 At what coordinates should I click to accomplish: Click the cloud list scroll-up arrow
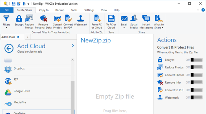(73, 60)
